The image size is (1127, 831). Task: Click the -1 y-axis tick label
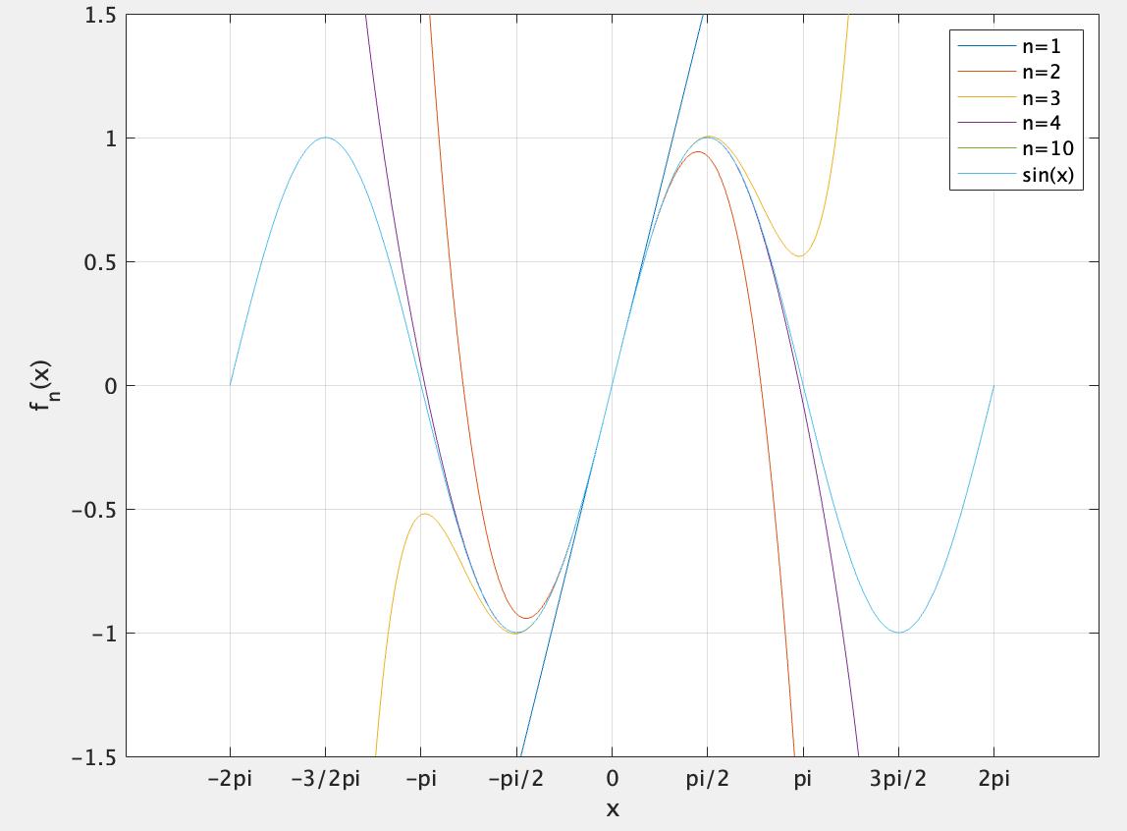[x=104, y=634]
